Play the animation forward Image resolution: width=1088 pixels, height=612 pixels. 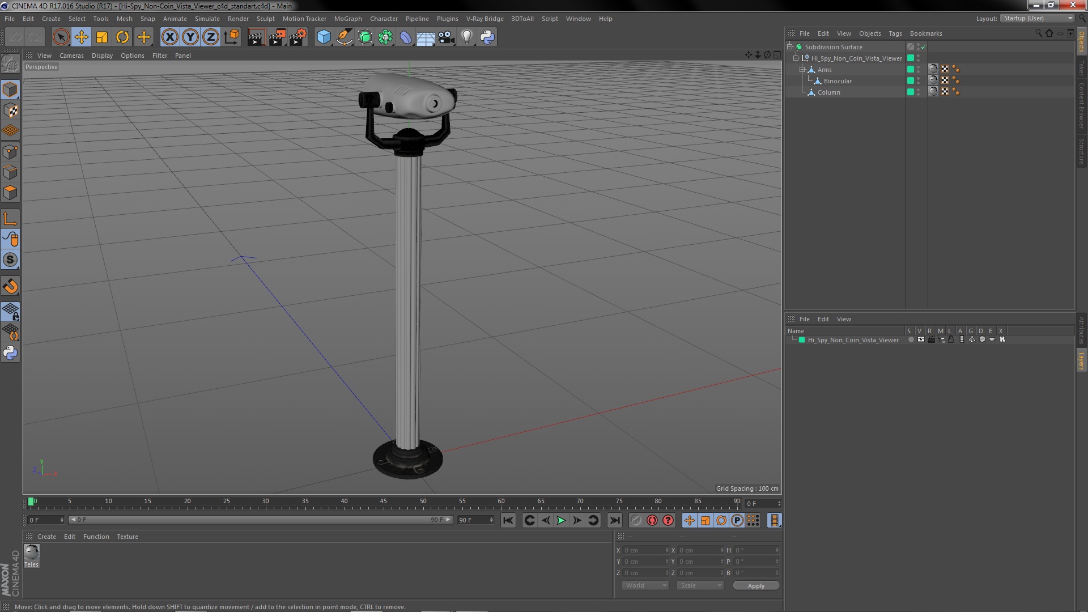coord(561,520)
